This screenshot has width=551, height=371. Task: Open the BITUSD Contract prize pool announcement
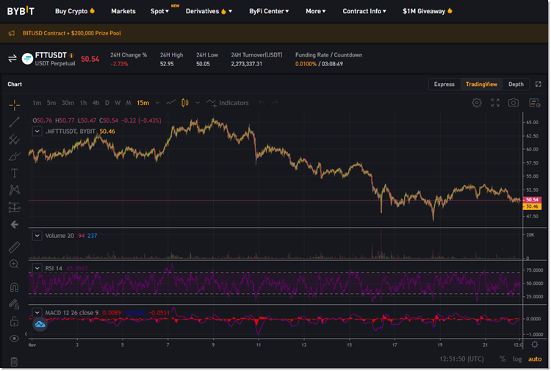coord(72,33)
